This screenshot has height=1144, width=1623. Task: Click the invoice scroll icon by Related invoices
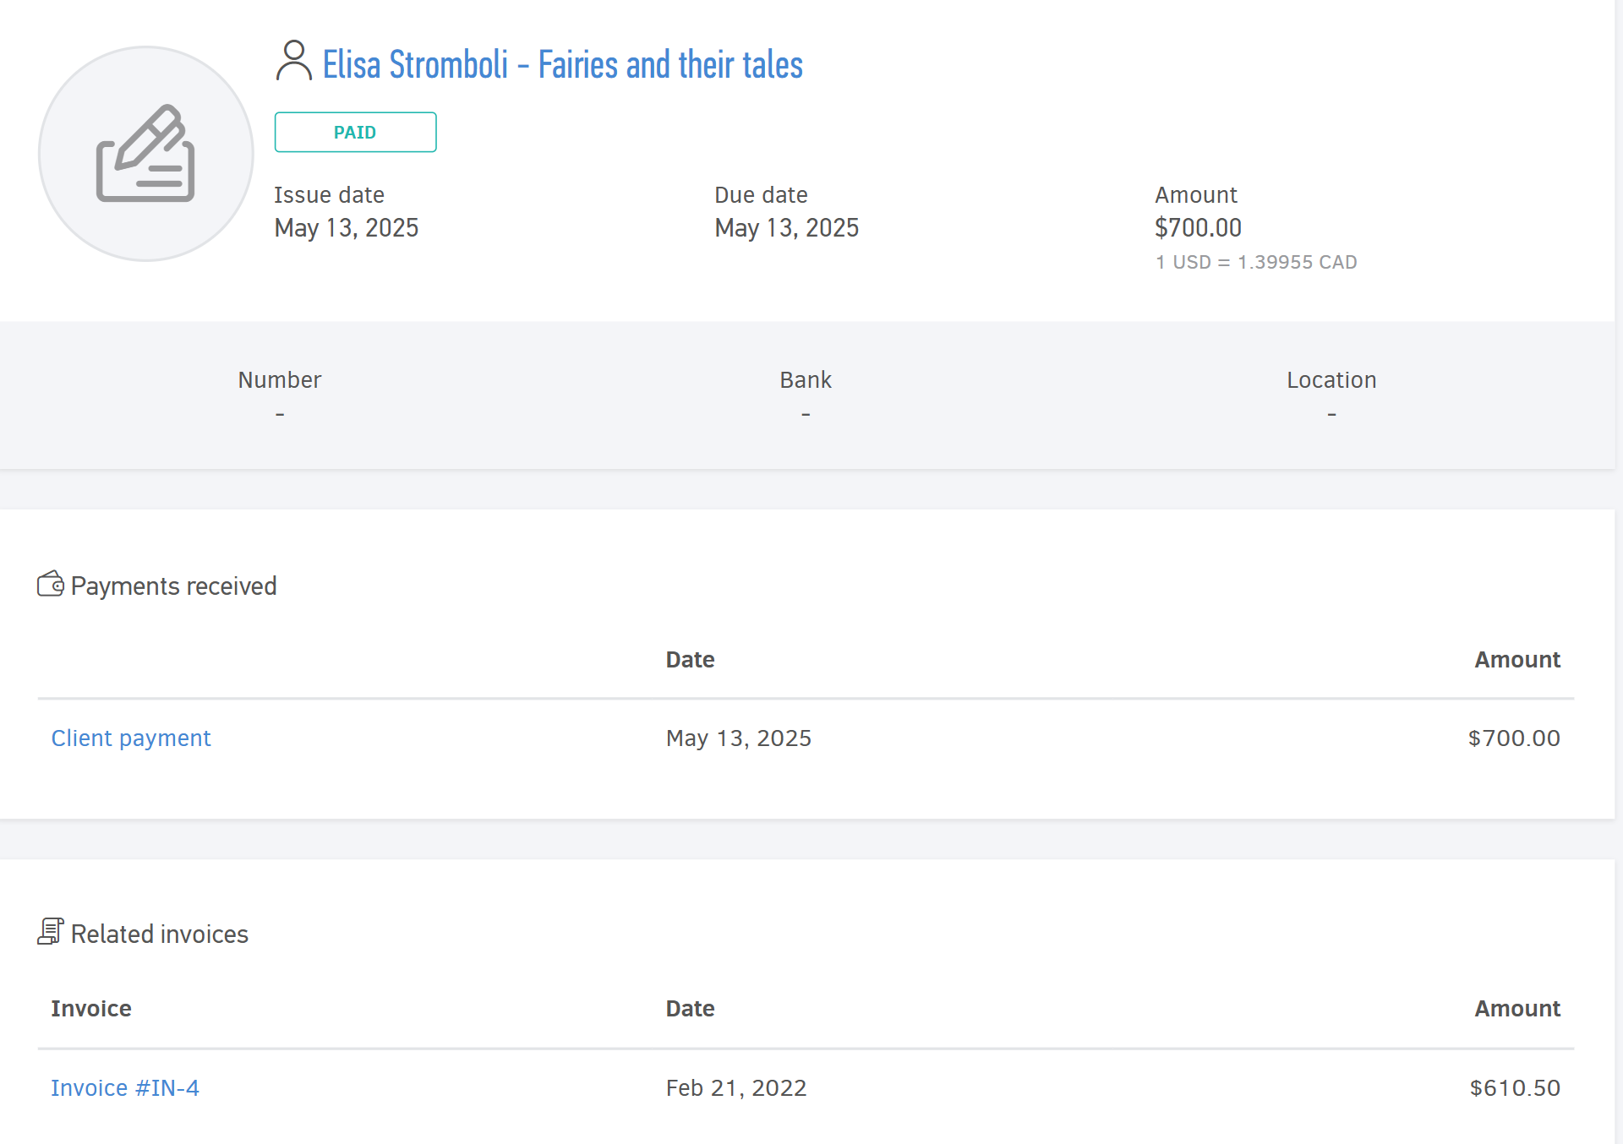(51, 932)
